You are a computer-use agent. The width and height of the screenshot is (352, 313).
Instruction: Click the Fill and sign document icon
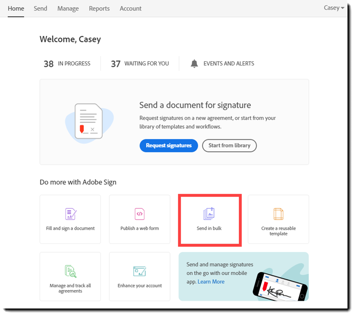pos(71,214)
